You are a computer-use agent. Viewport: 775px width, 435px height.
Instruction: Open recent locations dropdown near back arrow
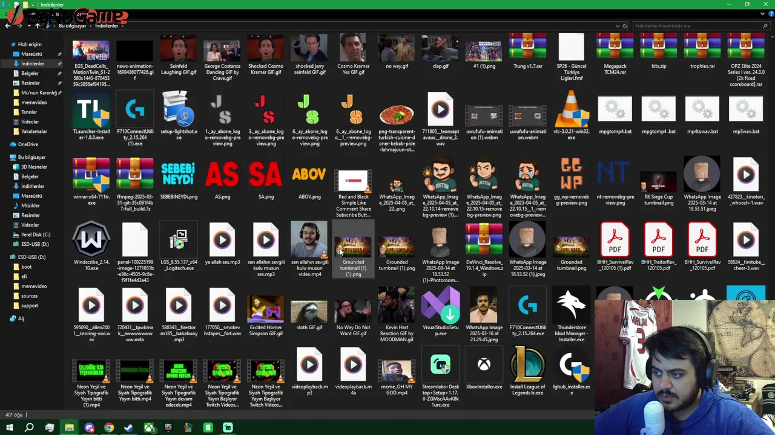pyautogui.click(x=28, y=26)
